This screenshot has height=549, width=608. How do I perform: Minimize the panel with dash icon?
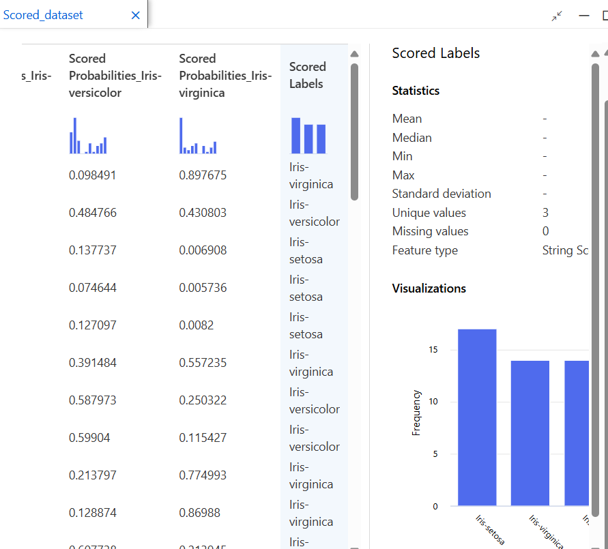coord(584,16)
